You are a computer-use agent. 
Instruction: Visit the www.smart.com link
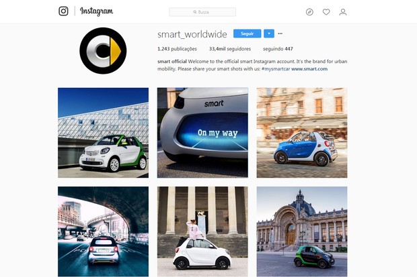tap(309, 69)
